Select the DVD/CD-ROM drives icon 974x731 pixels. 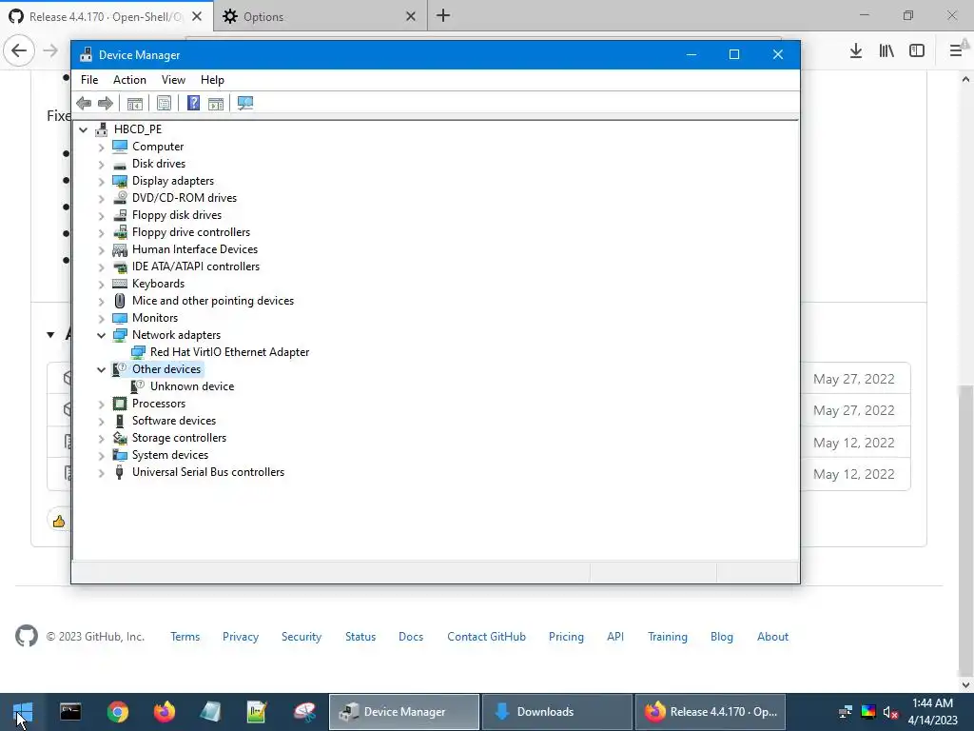pyautogui.click(x=120, y=198)
